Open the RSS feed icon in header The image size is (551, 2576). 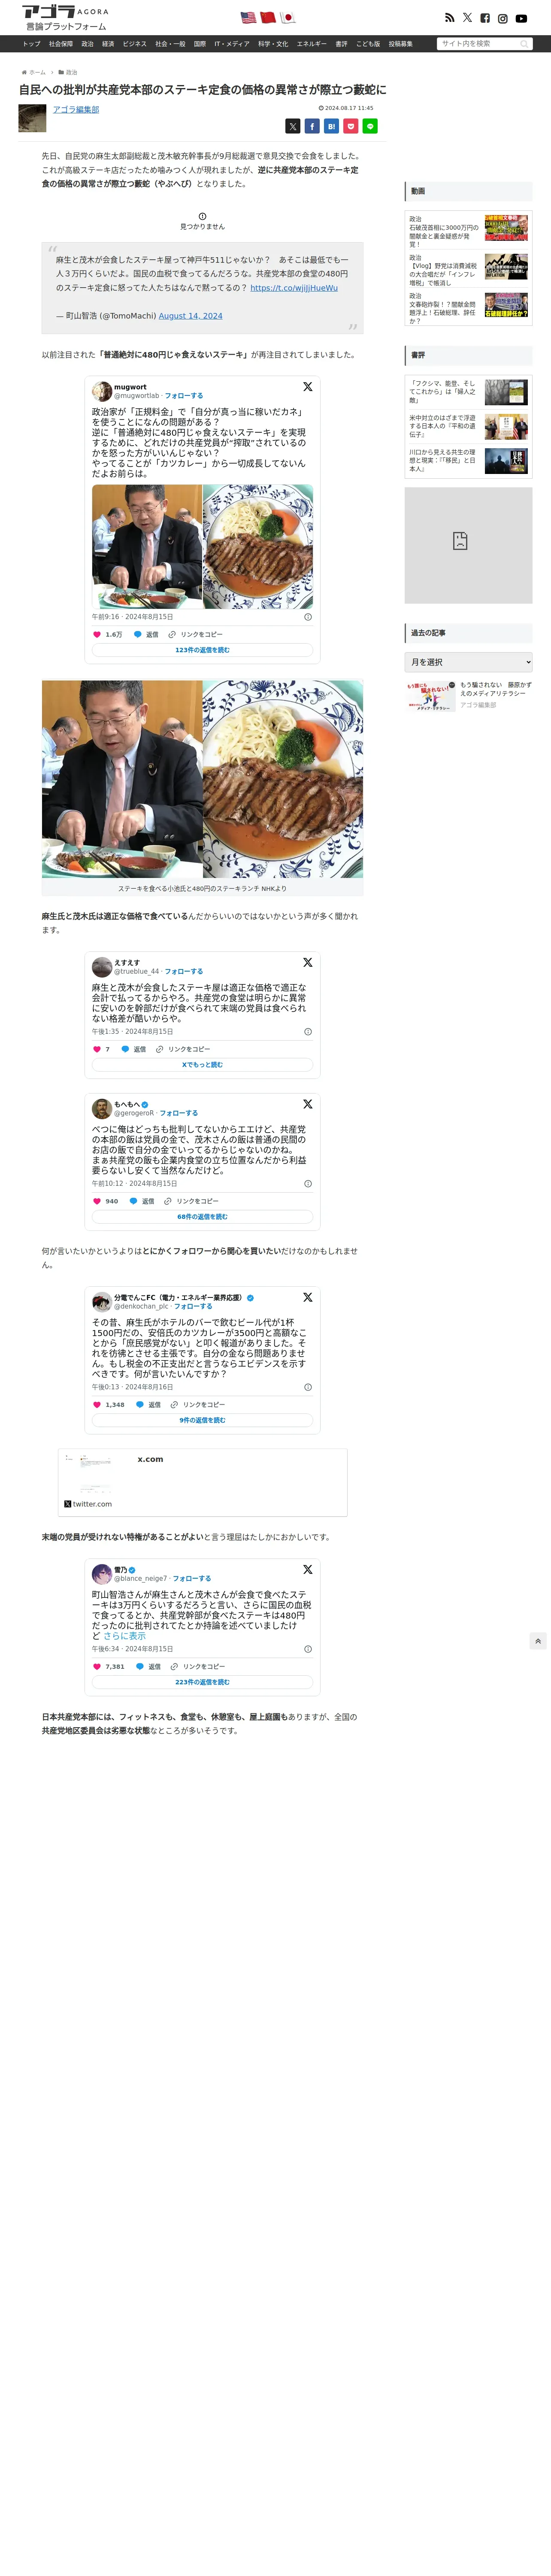click(449, 18)
